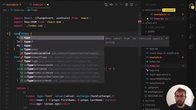Open the .gitignore file

point(153,87)
